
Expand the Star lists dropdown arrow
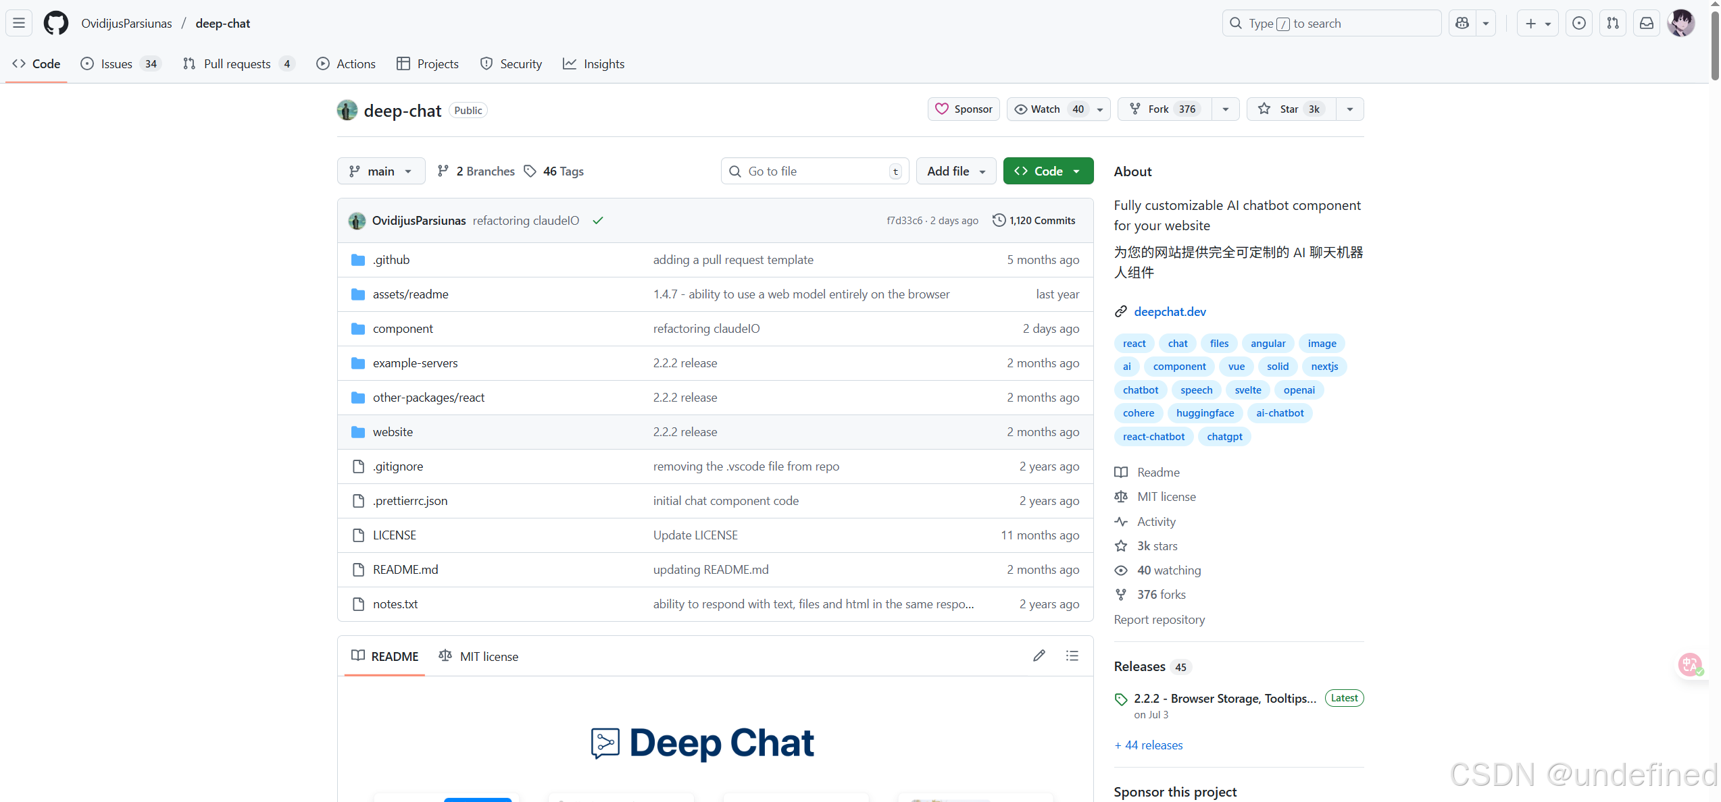point(1350,109)
